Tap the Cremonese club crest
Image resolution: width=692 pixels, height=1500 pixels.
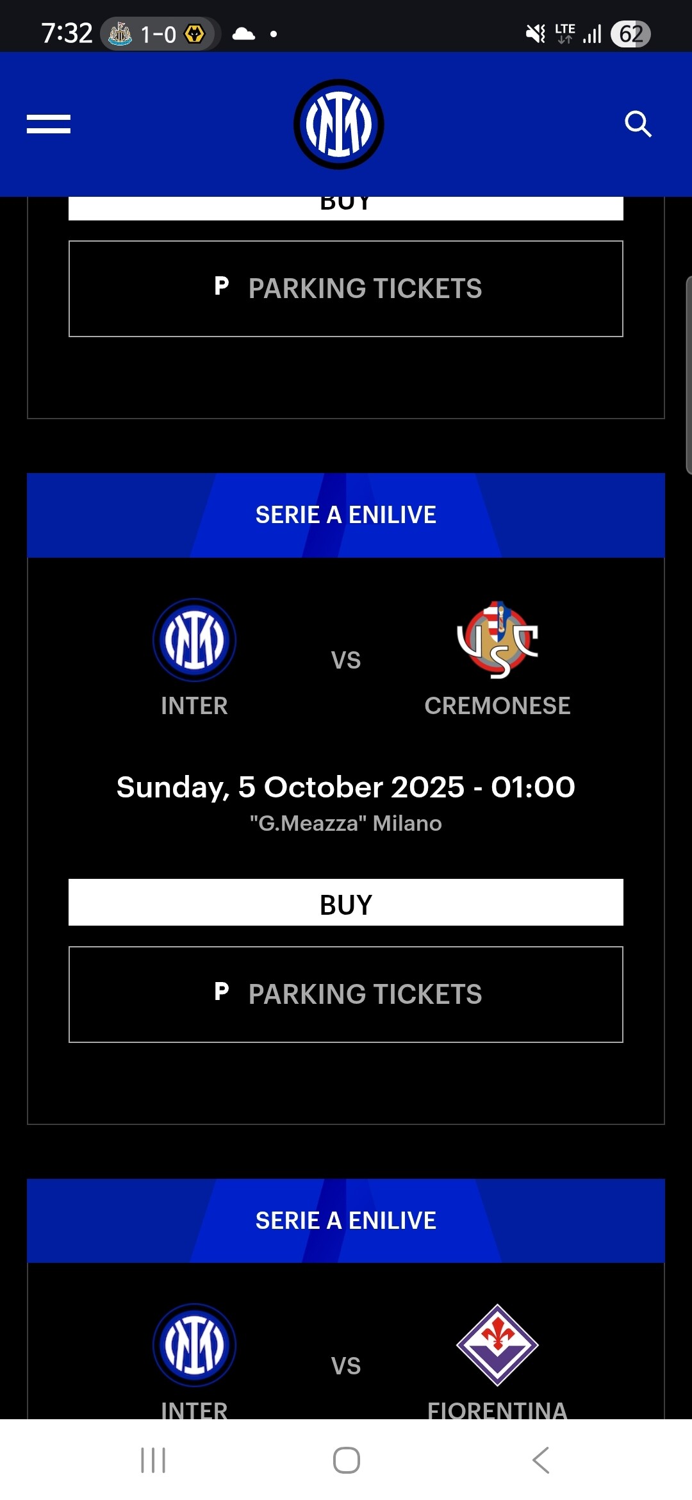coord(497,640)
